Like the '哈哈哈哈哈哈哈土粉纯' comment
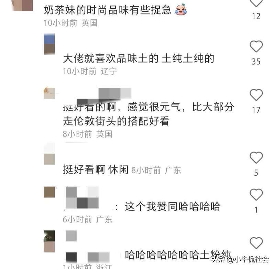Image resolution: width=275 pixels, height=269 pixels. 256,243
